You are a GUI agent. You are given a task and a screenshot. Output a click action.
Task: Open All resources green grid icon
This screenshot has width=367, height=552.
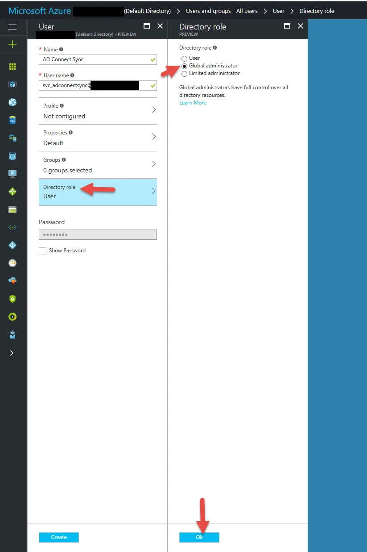pyautogui.click(x=12, y=66)
